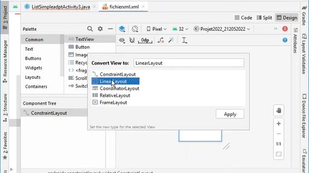Screen dimensions: 309x173
Task: Show the red error warnings icon
Action: 285,29
